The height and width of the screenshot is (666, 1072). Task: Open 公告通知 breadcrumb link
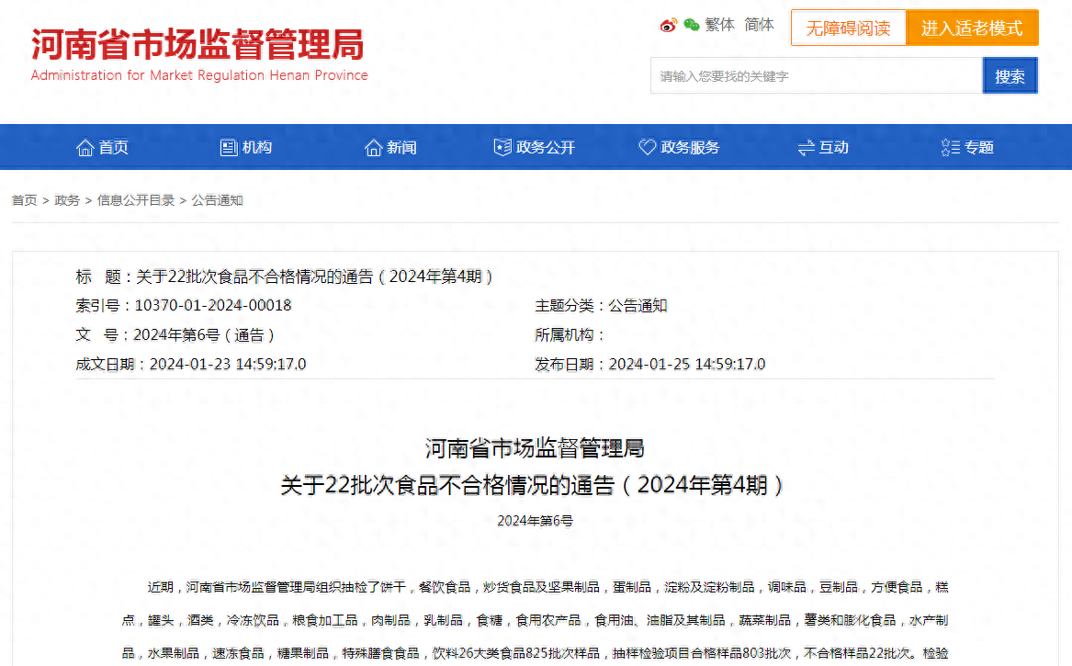click(x=218, y=200)
